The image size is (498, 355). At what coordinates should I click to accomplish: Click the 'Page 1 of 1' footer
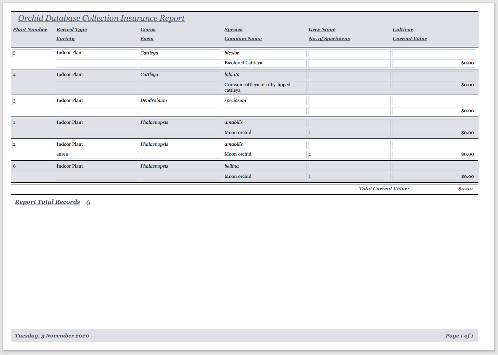click(459, 336)
